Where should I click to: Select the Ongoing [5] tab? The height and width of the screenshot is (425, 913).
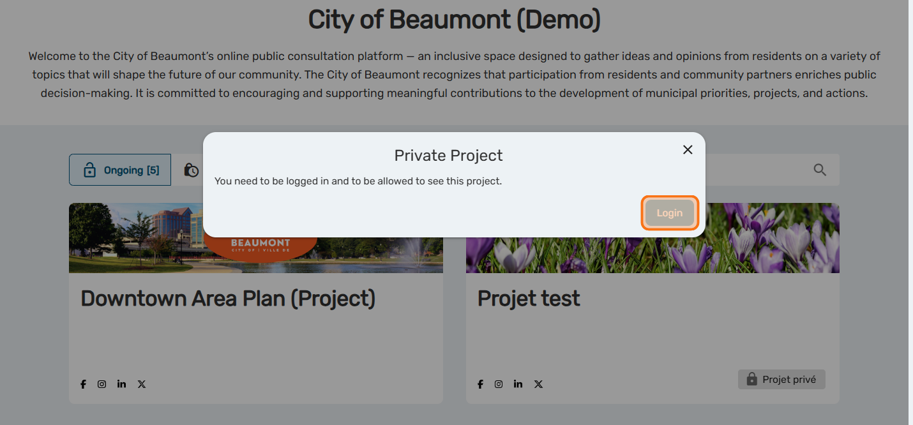pos(120,170)
